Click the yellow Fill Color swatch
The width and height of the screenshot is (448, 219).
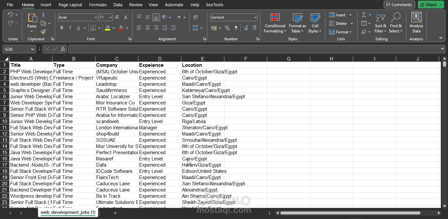[108, 28]
